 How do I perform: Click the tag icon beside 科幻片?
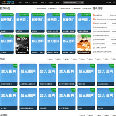coord(72,59)
